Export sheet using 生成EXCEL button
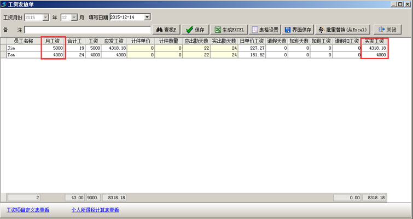The height and width of the screenshot is (219, 413). pyautogui.click(x=229, y=30)
